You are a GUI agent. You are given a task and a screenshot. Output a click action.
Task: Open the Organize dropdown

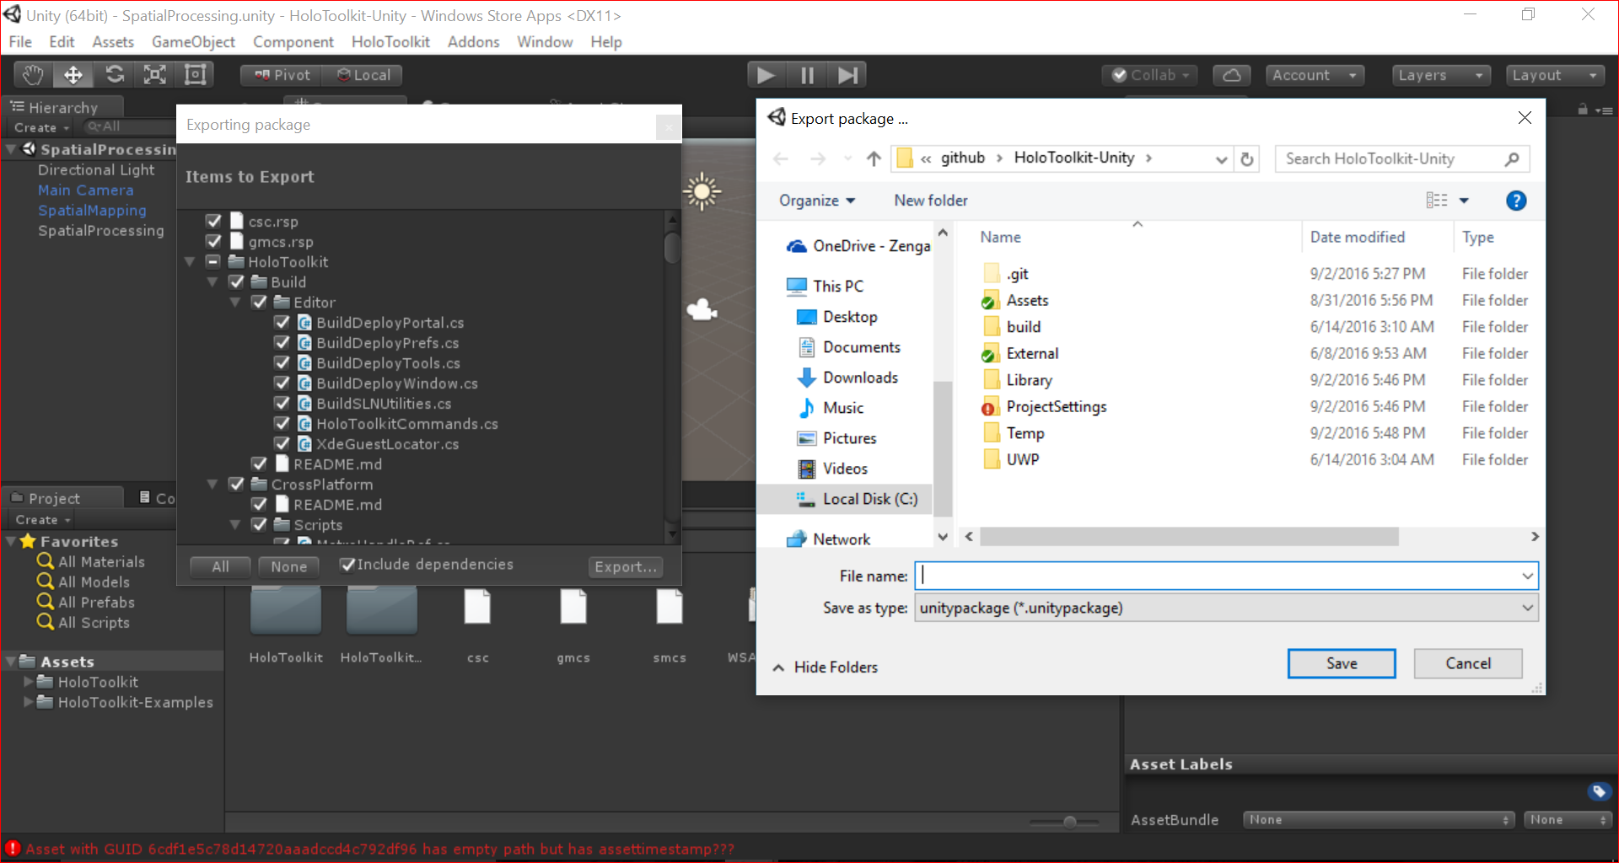pyautogui.click(x=817, y=201)
